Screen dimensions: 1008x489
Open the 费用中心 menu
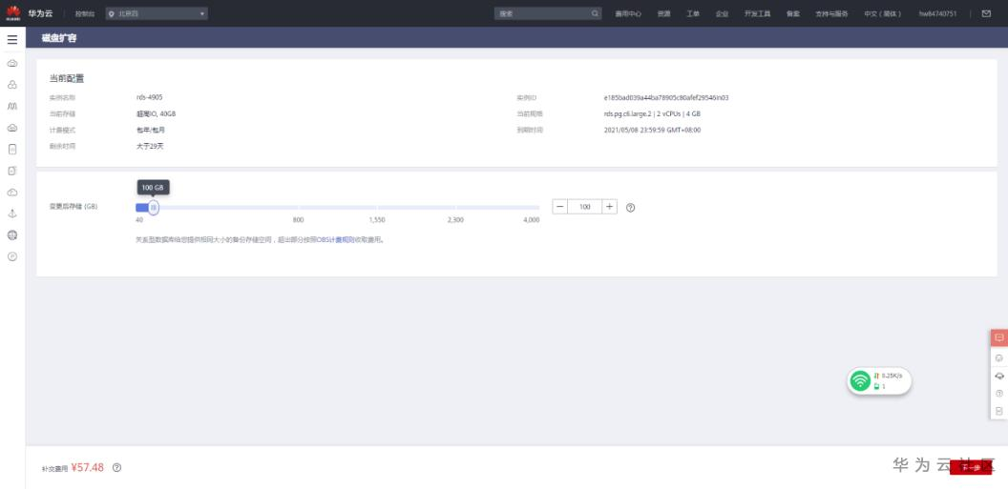pyautogui.click(x=628, y=13)
